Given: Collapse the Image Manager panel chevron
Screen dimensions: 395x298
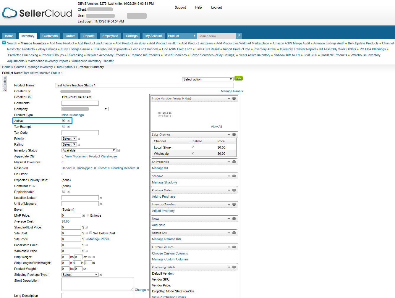Looking at the screenshot, I should click(x=229, y=99).
